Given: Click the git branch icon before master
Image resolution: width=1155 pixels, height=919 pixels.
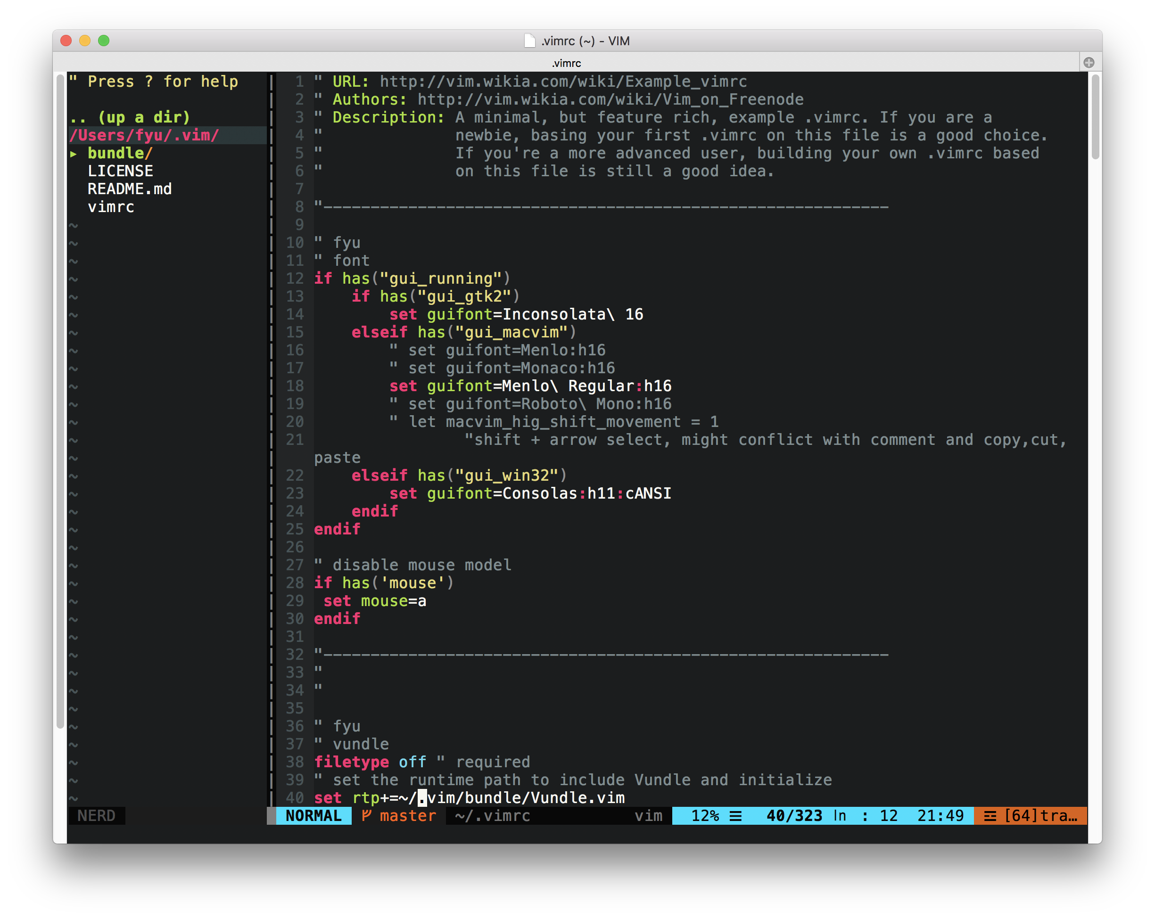Looking at the screenshot, I should click(367, 815).
